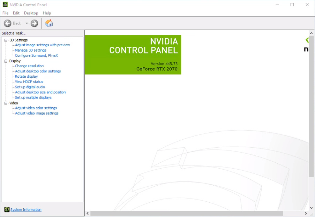Select the 3D Settings category label
The height and width of the screenshot is (217, 315).
(x=18, y=40)
